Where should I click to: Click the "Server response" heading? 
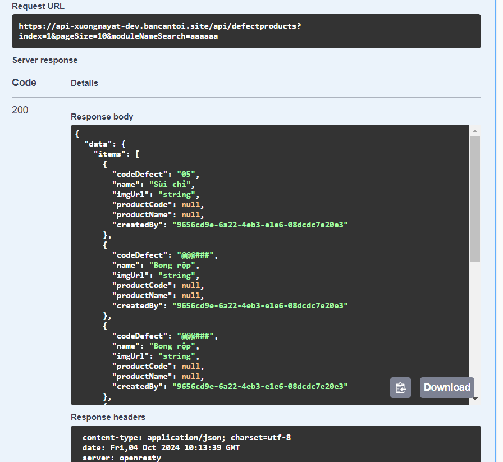pyautogui.click(x=45, y=60)
